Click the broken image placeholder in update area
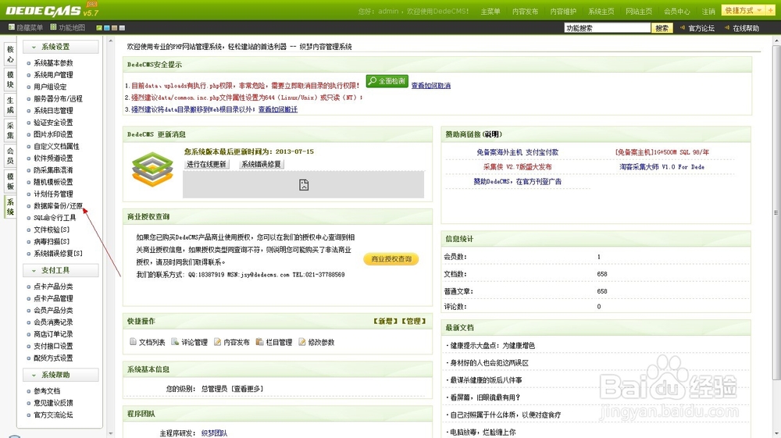Screen dimensions: 781x438 (x=304, y=185)
